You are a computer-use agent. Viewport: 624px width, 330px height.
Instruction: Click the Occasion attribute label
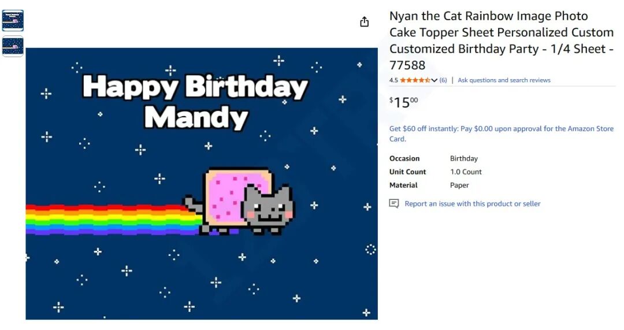click(404, 158)
